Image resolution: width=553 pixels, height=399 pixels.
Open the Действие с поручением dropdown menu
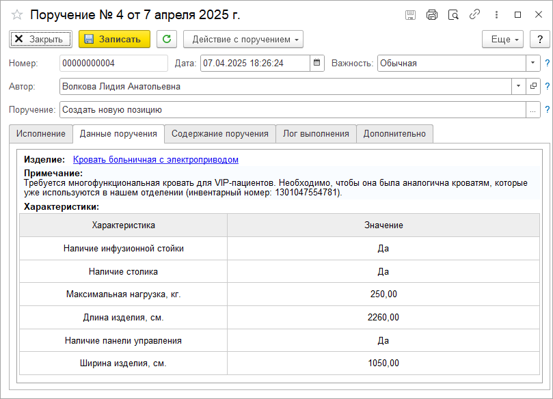[x=243, y=39]
